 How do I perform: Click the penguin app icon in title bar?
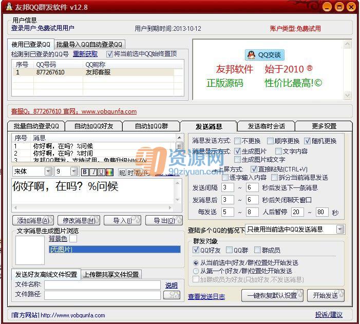pyautogui.click(x=9, y=7)
